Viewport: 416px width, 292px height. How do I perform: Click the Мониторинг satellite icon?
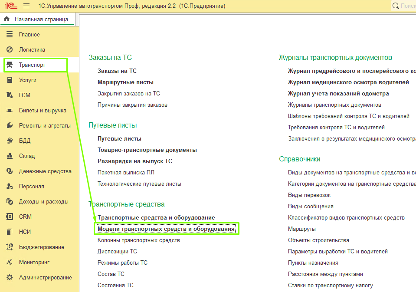pyautogui.click(x=10, y=262)
